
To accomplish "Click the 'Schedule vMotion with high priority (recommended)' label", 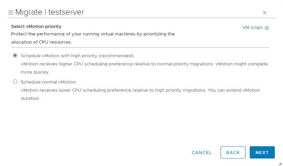I will (x=77, y=56).
